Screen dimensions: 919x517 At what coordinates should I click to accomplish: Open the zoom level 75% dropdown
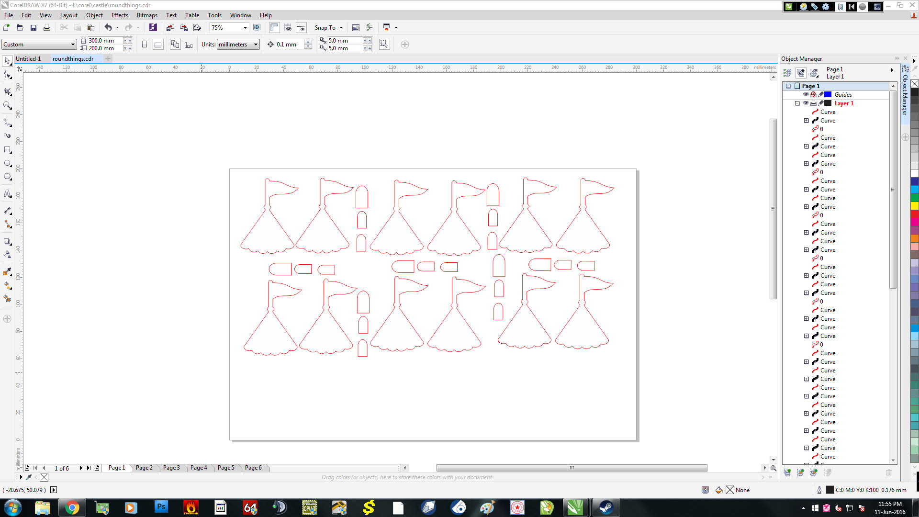pos(245,28)
